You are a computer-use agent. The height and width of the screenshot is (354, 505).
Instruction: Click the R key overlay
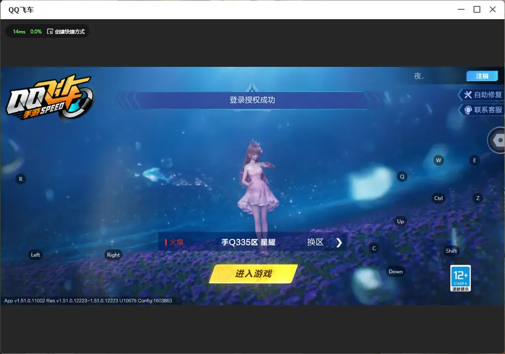click(21, 179)
